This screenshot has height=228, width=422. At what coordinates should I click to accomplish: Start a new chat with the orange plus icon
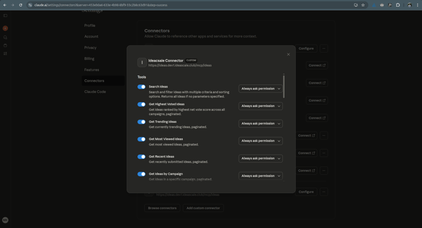point(5,28)
